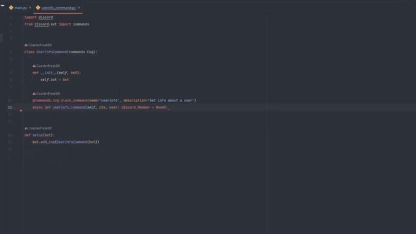Click the Python file icon on main.py tab
This screenshot has width=416, height=234.
[x=11, y=8]
